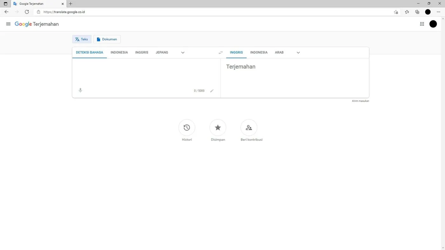Click the 0 / 5000 character counter

pos(199,91)
